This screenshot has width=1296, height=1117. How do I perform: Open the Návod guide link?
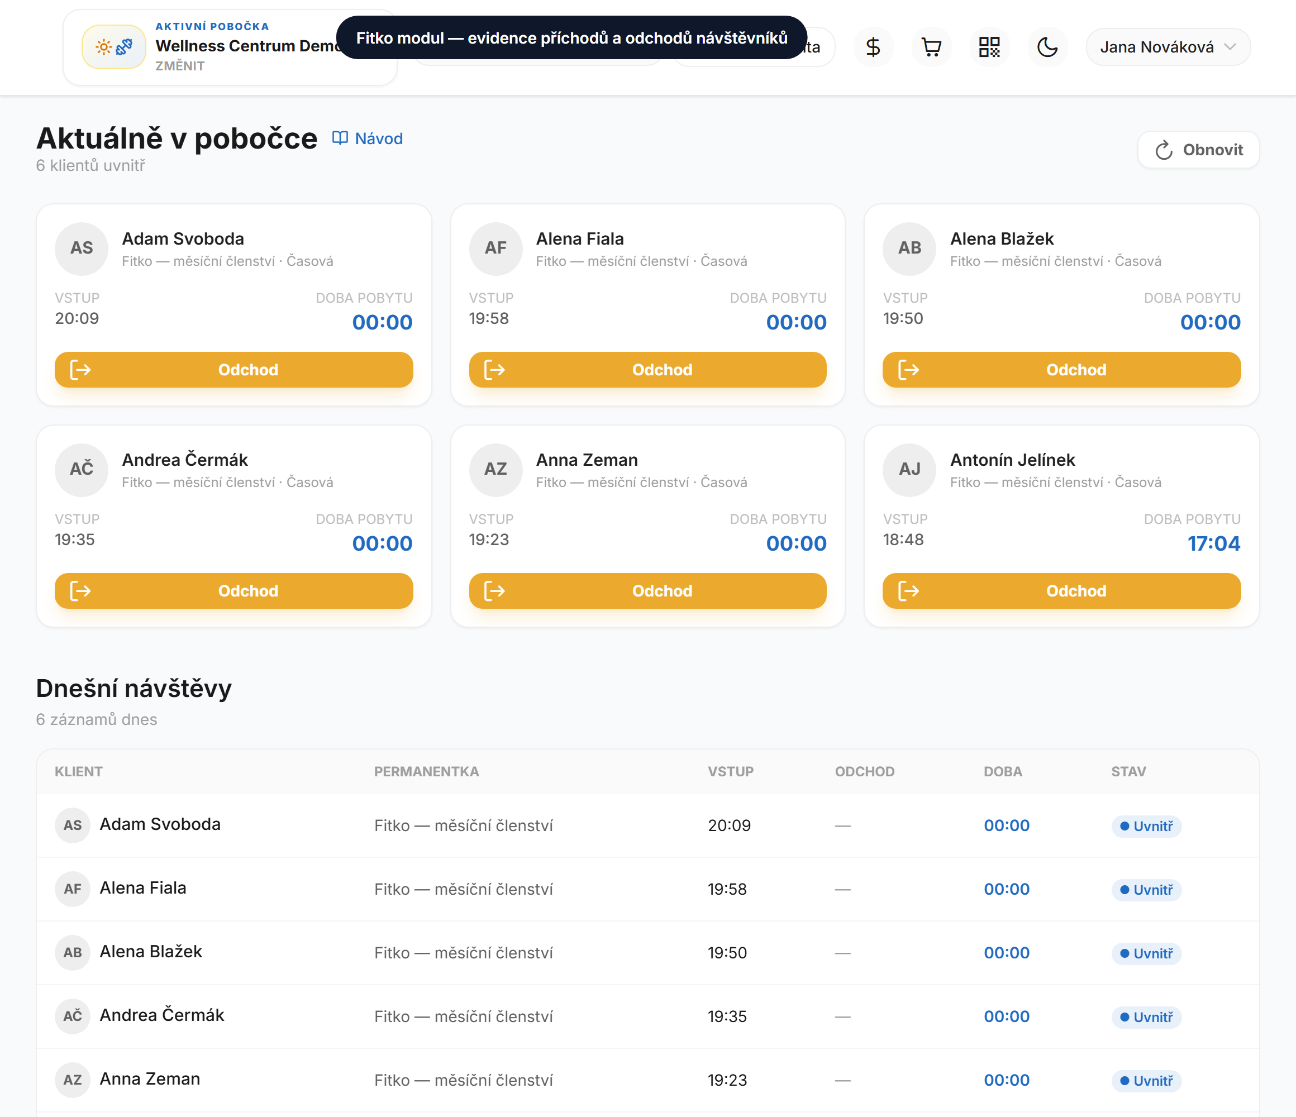point(367,138)
